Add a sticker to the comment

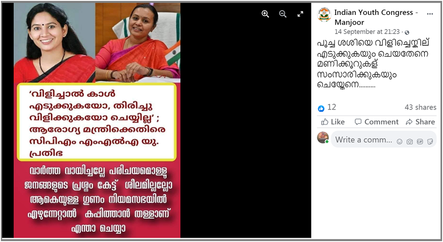tap(430, 141)
